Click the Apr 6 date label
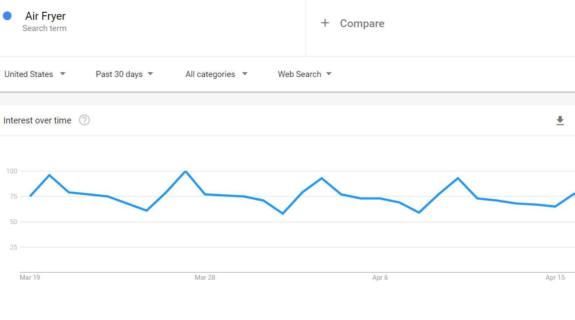The width and height of the screenshot is (575, 320). tap(380, 278)
